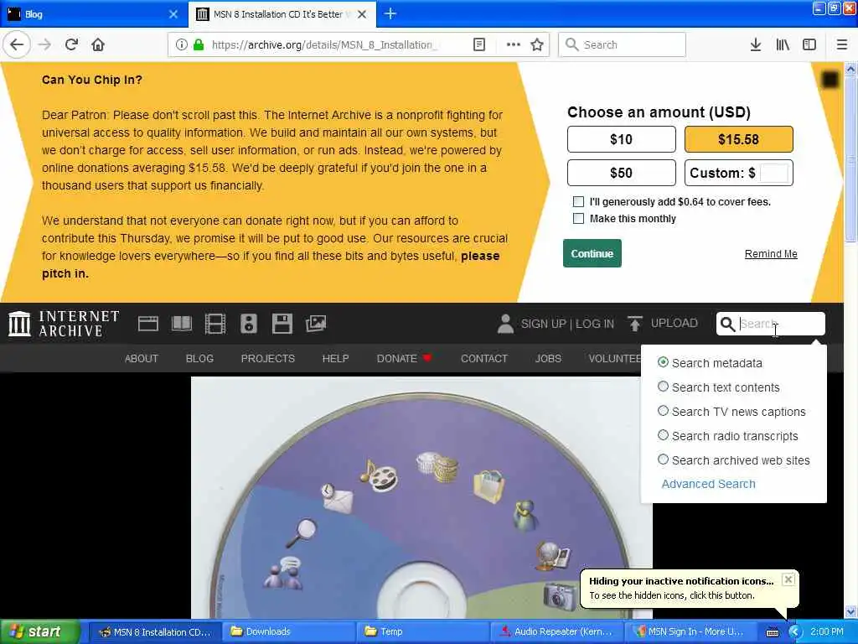The height and width of the screenshot is (644, 858).
Task: Open the CONTACT menu item
Action: click(484, 359)
